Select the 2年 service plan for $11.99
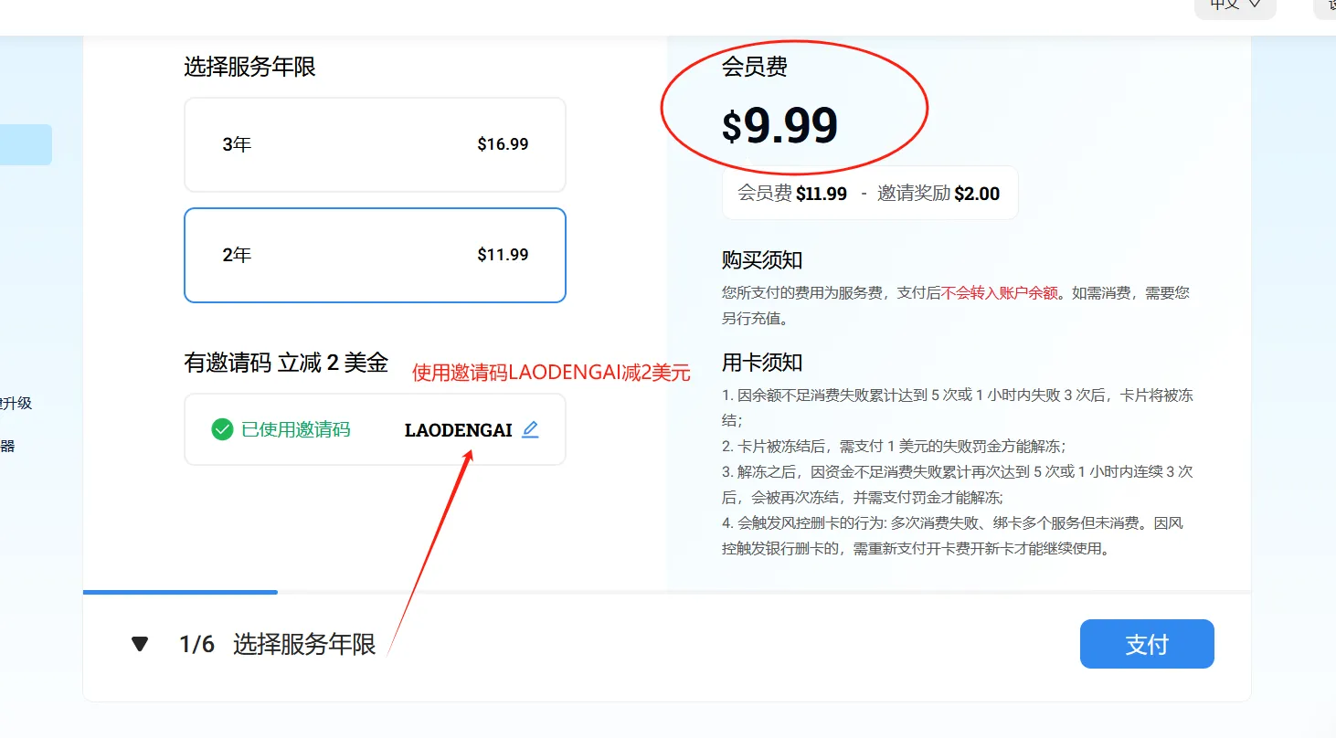Screen dimensions: 1336x738 375,255
